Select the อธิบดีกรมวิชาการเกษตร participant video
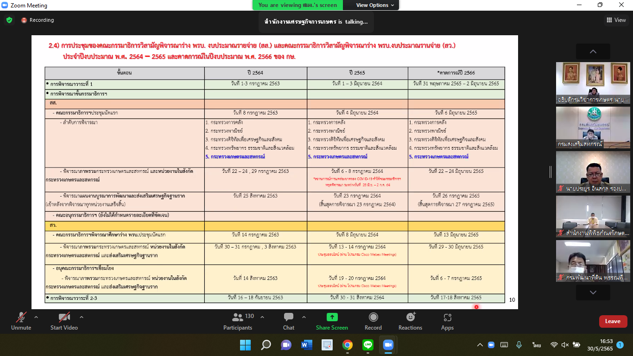The width and height of the screenshot is (633, 356). click(593, 83)
